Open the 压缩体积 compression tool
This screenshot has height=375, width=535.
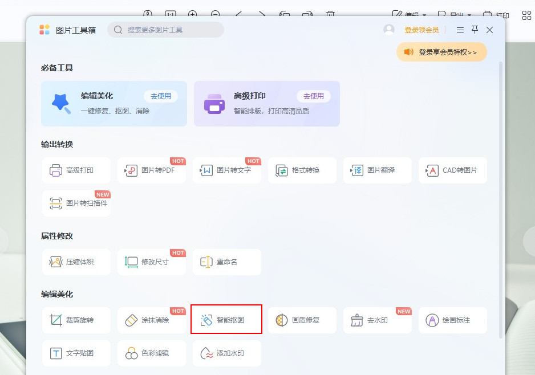pos(76,262)
